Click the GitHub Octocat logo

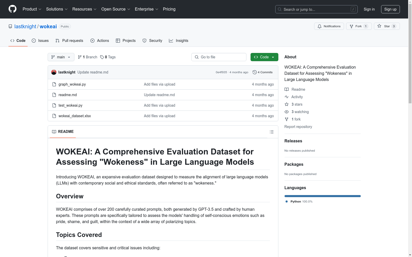[x=12, y=9]
